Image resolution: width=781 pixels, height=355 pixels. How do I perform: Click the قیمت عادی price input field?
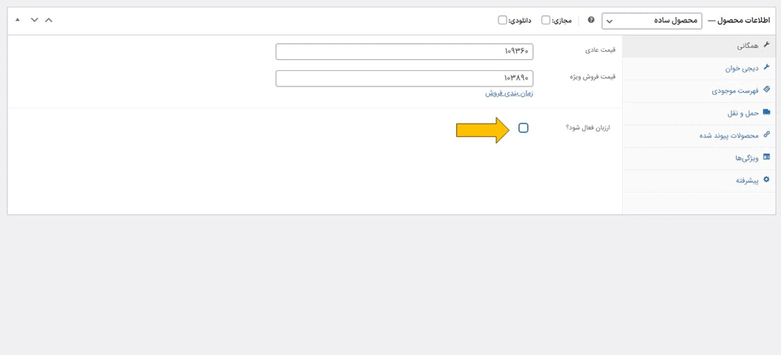tap(404, 51)
